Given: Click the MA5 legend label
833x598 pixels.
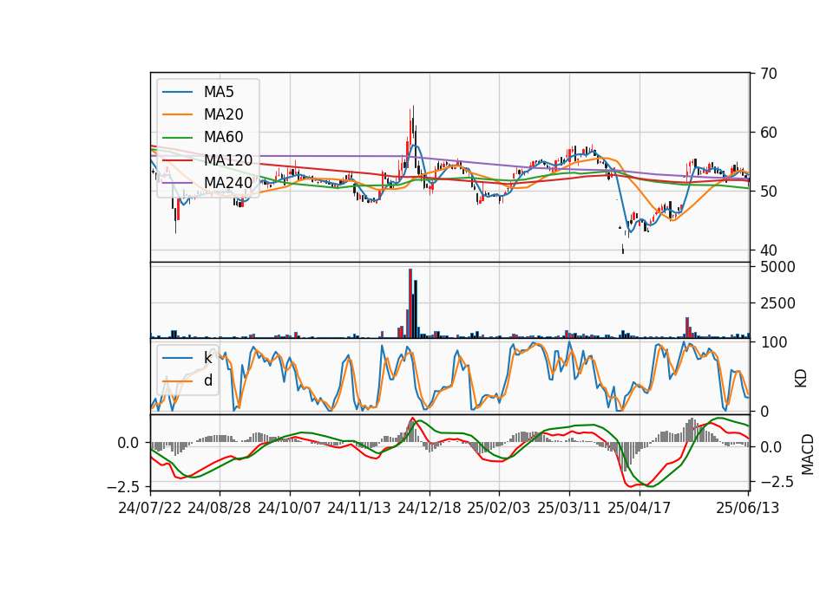Looking at the screenshot, I should (219, 92).
